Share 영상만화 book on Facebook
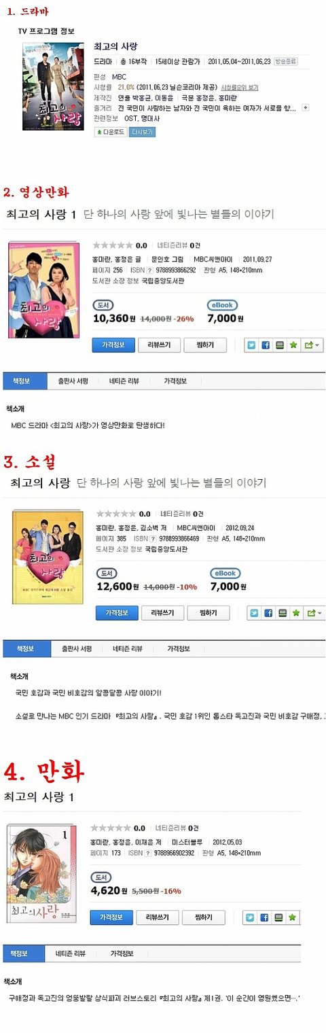This screenshot has width=326, height=1033. click(266, 345)
